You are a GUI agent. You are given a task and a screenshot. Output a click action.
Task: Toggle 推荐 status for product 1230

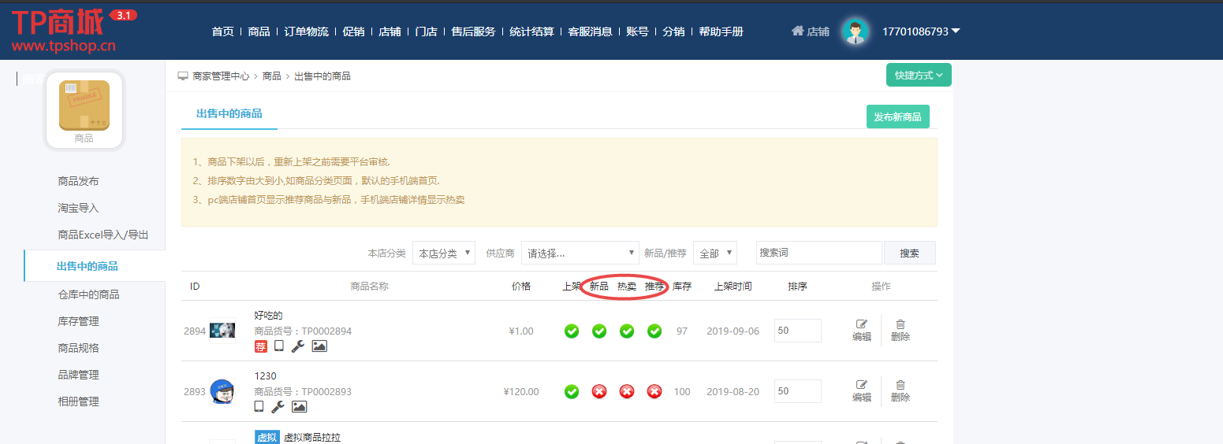(654, 391)
